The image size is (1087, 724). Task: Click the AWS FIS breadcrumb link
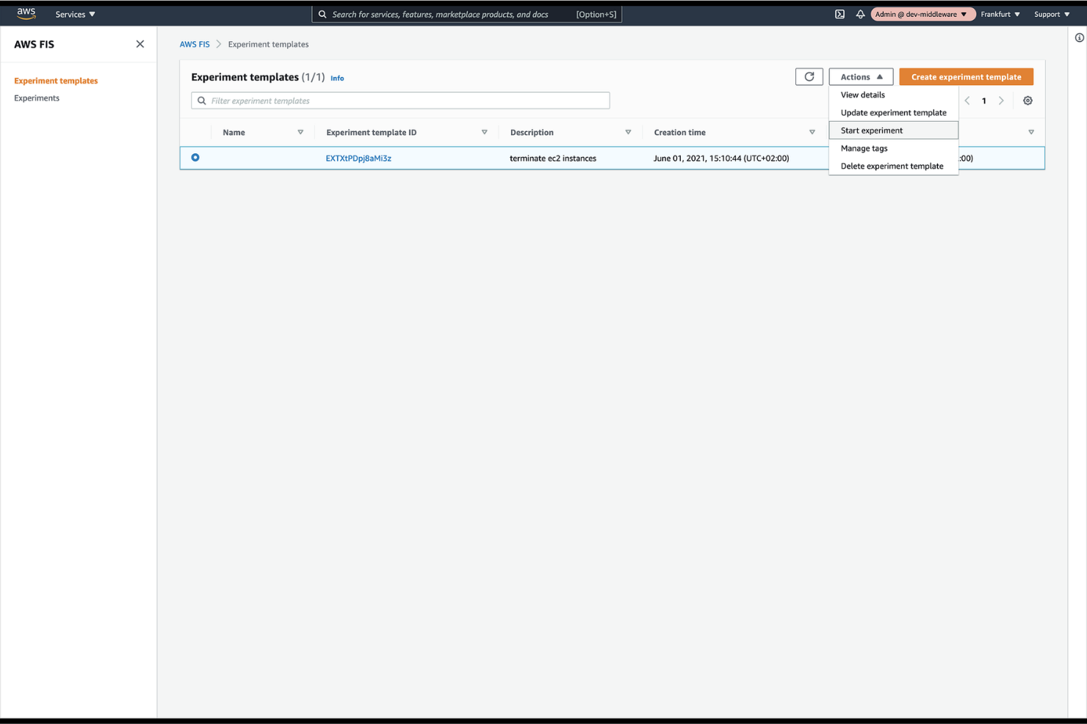(x=195, y=44)
